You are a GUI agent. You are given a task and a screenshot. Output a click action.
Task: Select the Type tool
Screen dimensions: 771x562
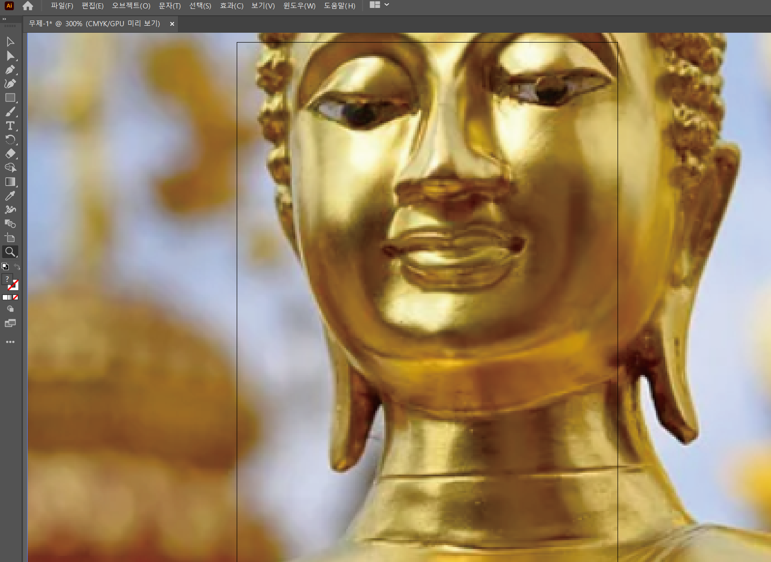click(x=10, y=126)
